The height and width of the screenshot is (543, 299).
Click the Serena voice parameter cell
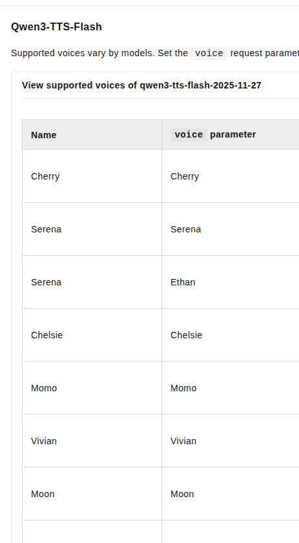(186, 229)
